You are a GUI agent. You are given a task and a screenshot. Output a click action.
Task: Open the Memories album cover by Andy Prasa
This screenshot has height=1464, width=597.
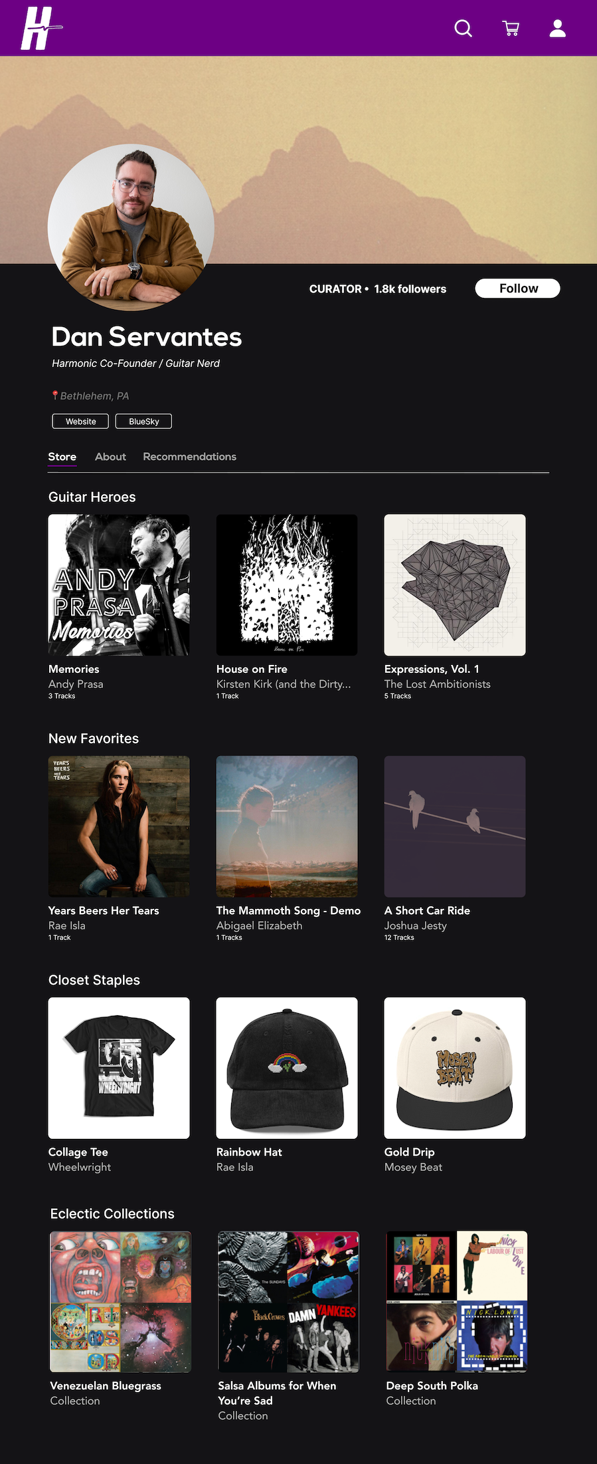119,585
